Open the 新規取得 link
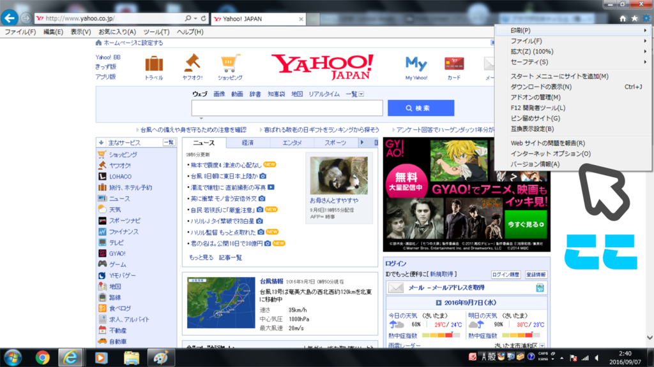This screenshot has height=367, width=654. (442, 274)
